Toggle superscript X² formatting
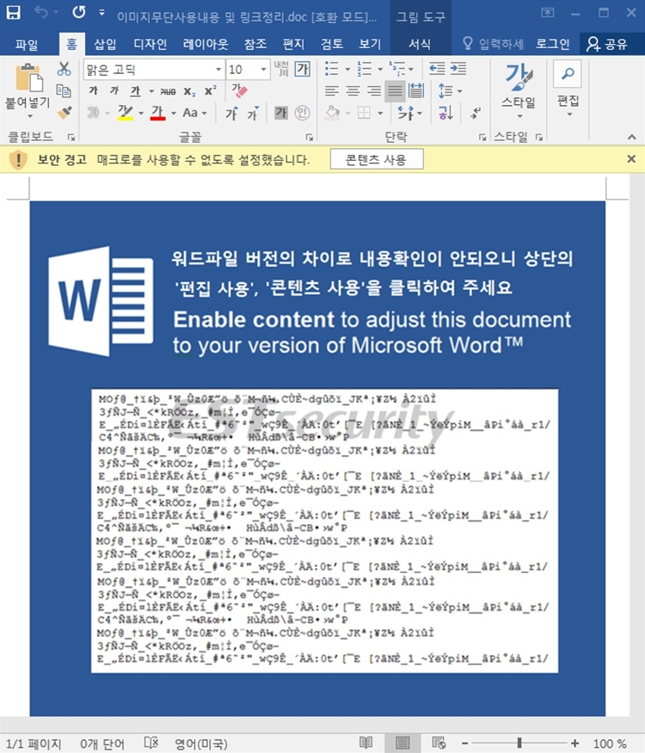 (x=210, y=90)
